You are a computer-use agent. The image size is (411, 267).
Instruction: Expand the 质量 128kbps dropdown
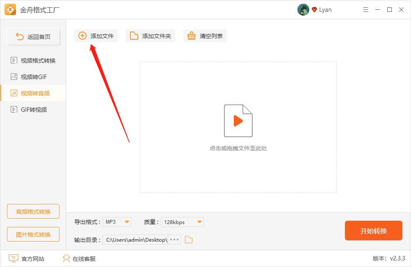coord(182,222)
